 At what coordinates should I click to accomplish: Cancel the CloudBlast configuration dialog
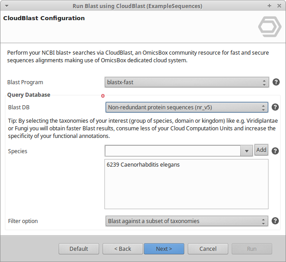click(x=208, y=249)
